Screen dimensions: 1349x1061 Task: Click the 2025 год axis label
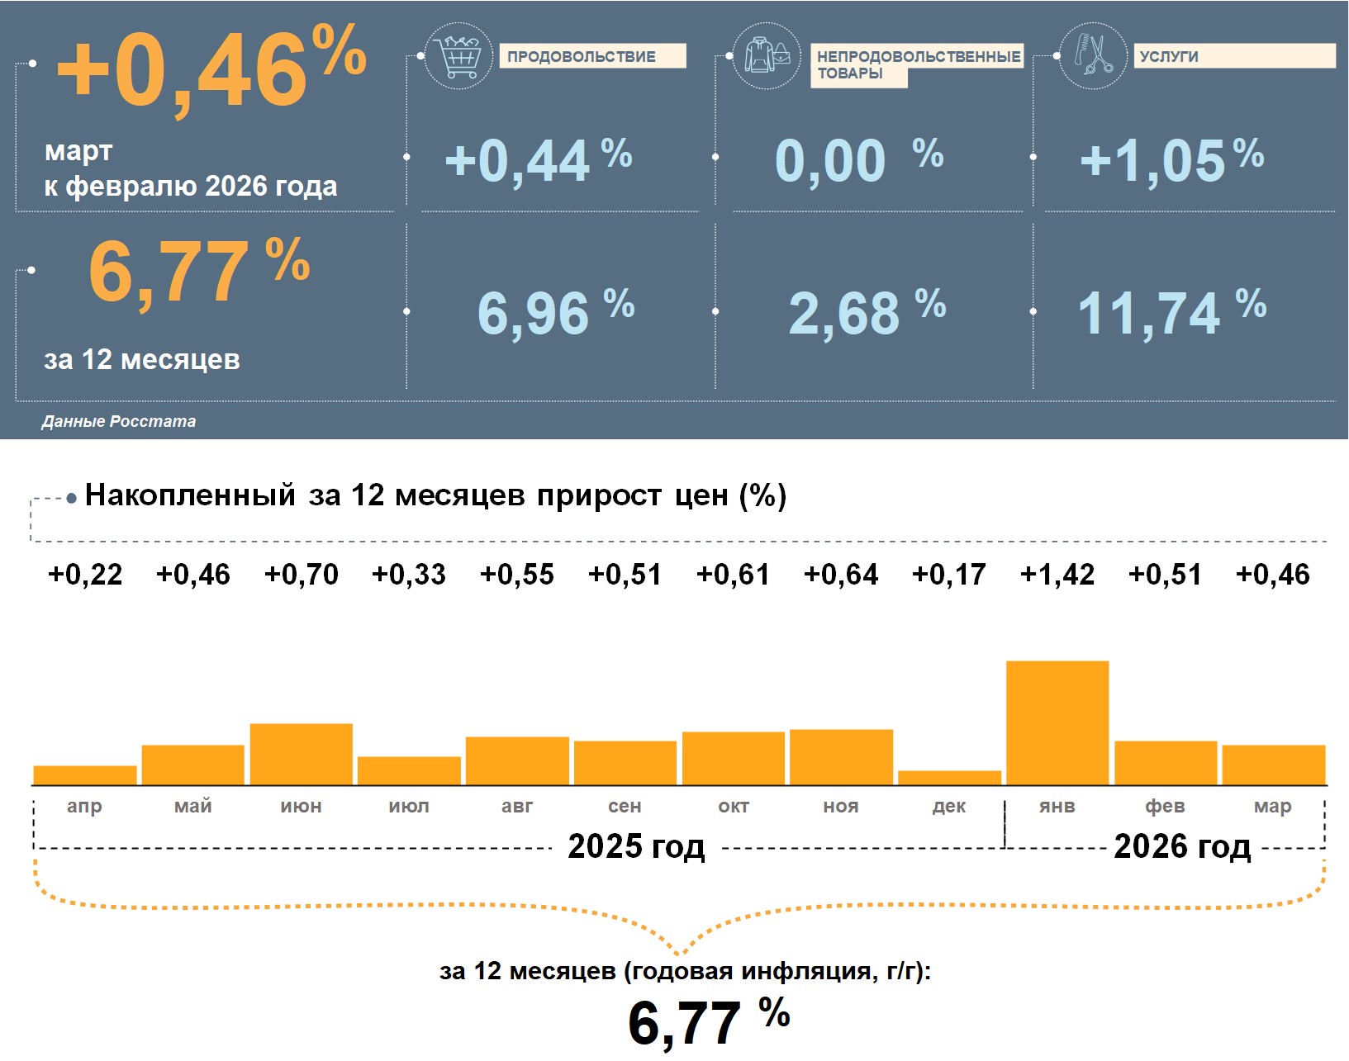[x=636, y=846]
